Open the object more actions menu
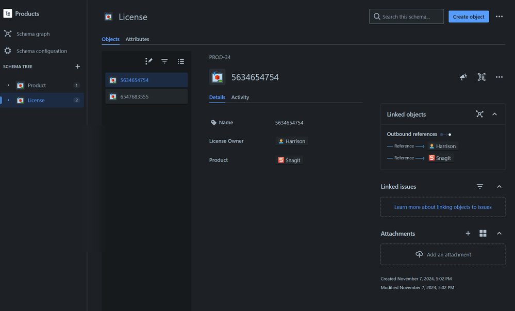 coord(499,77)
